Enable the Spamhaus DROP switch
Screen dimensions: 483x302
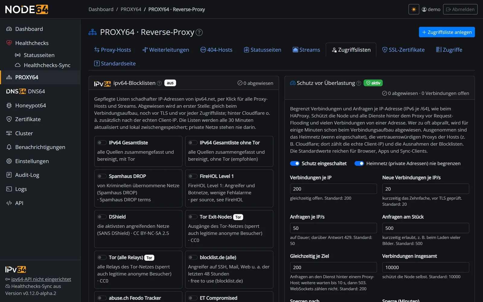point(102,176)
